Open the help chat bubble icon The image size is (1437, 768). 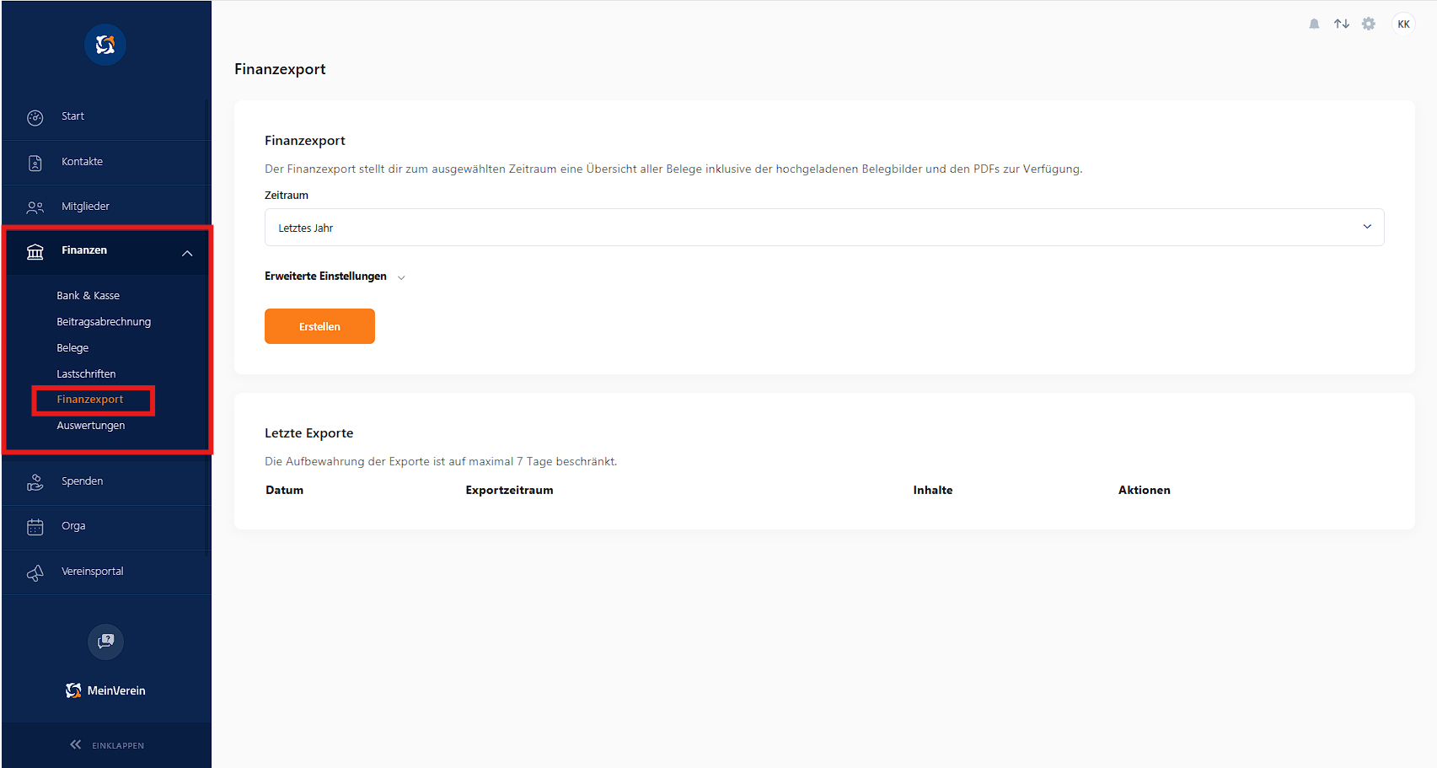point(105,642)
